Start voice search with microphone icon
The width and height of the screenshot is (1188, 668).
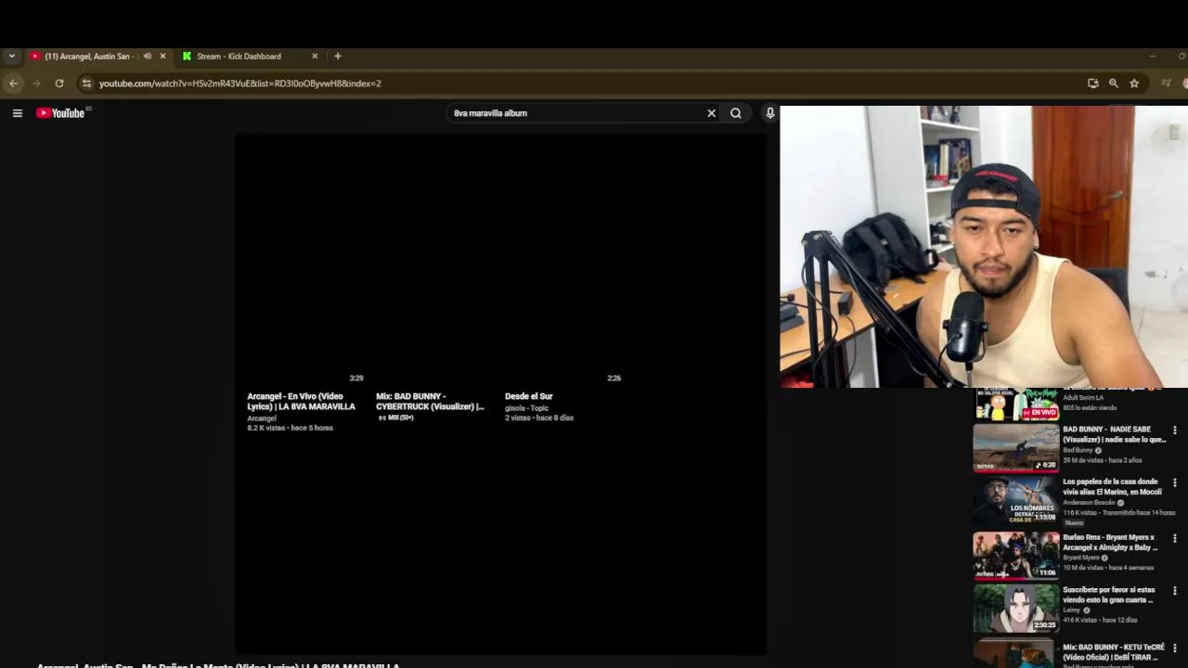[769, 113]
